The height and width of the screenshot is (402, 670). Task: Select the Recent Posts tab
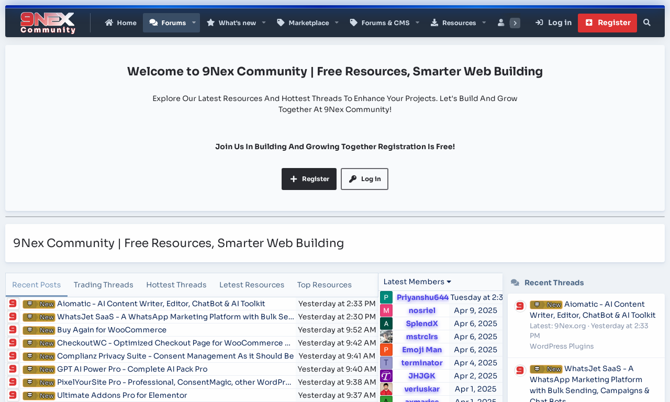click(37, 285)
